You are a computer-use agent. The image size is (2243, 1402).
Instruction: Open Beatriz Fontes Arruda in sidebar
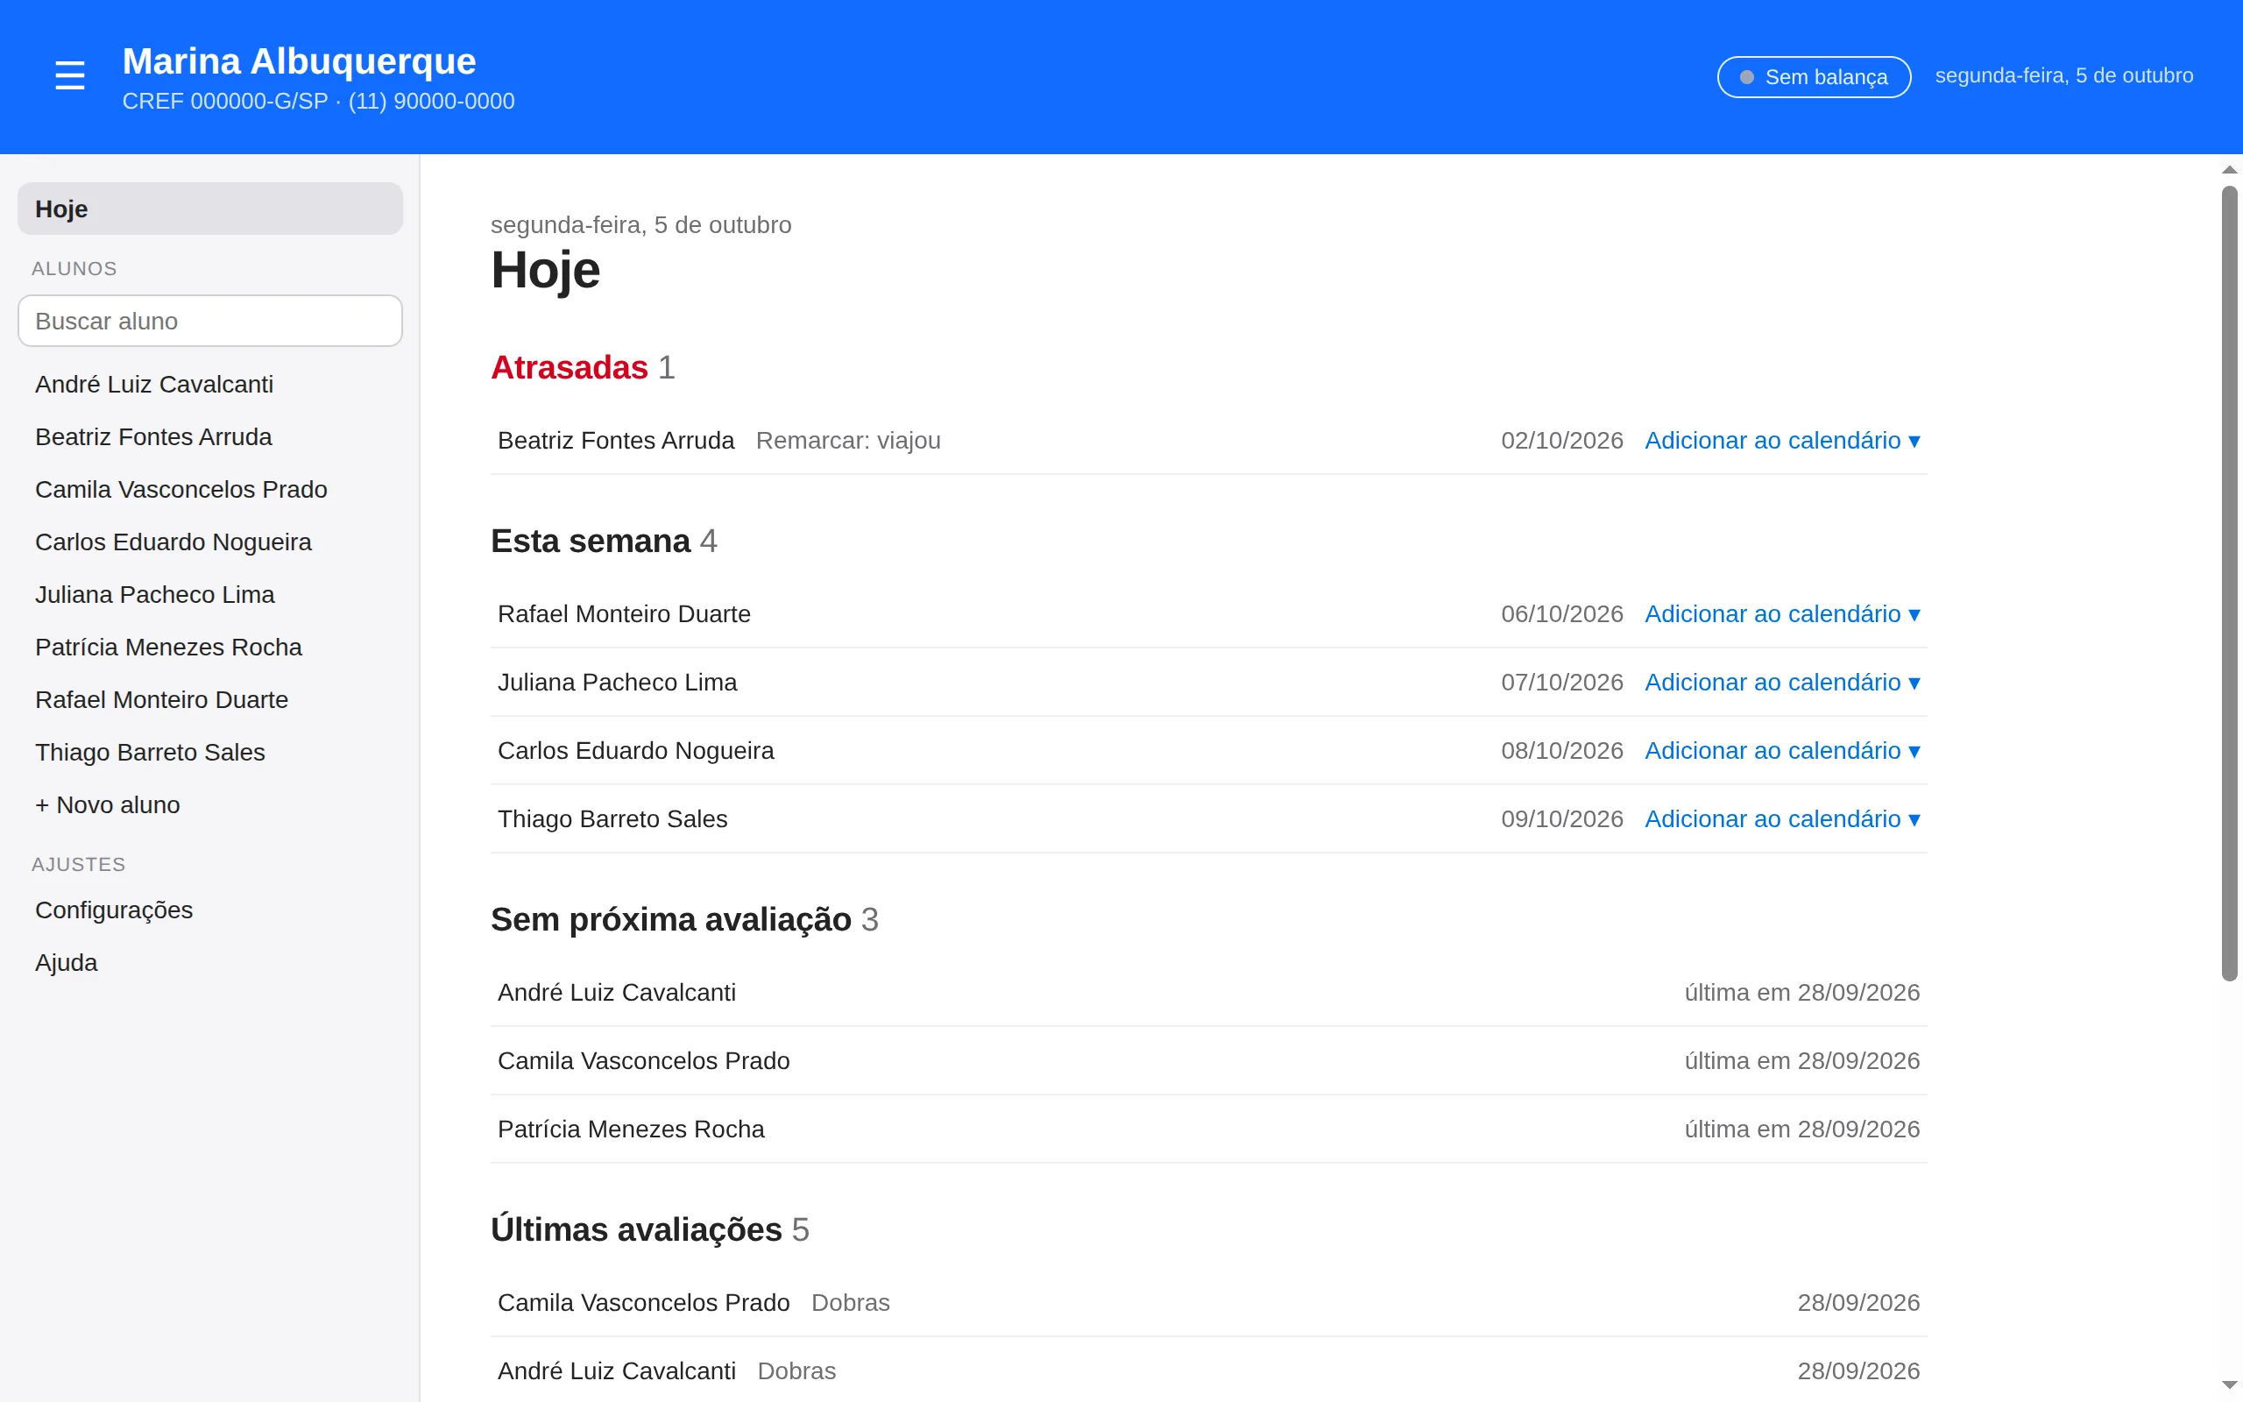(209, 436)
